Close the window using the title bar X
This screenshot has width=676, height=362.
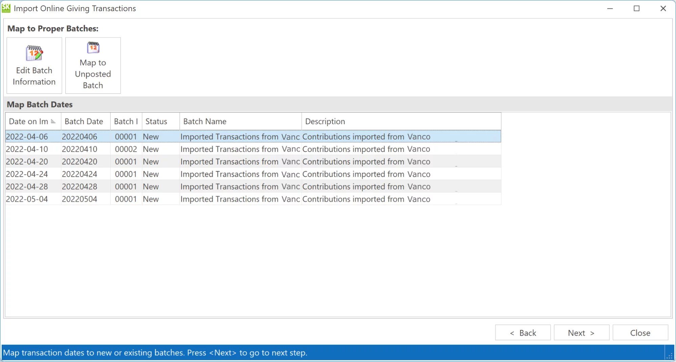click(x=663, y=8)
